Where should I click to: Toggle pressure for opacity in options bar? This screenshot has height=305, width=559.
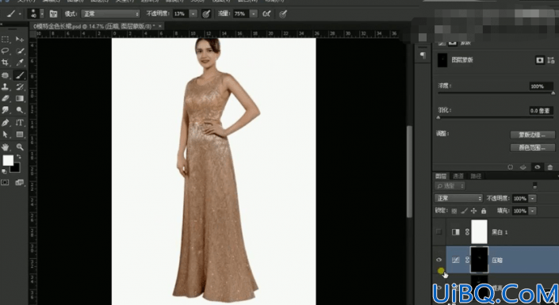205,14
